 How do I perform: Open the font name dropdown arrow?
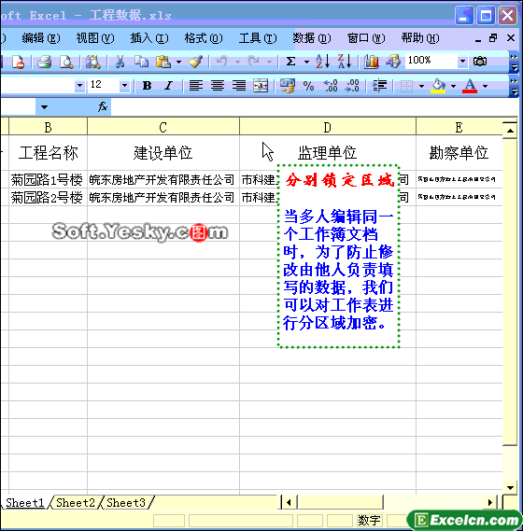79,86
